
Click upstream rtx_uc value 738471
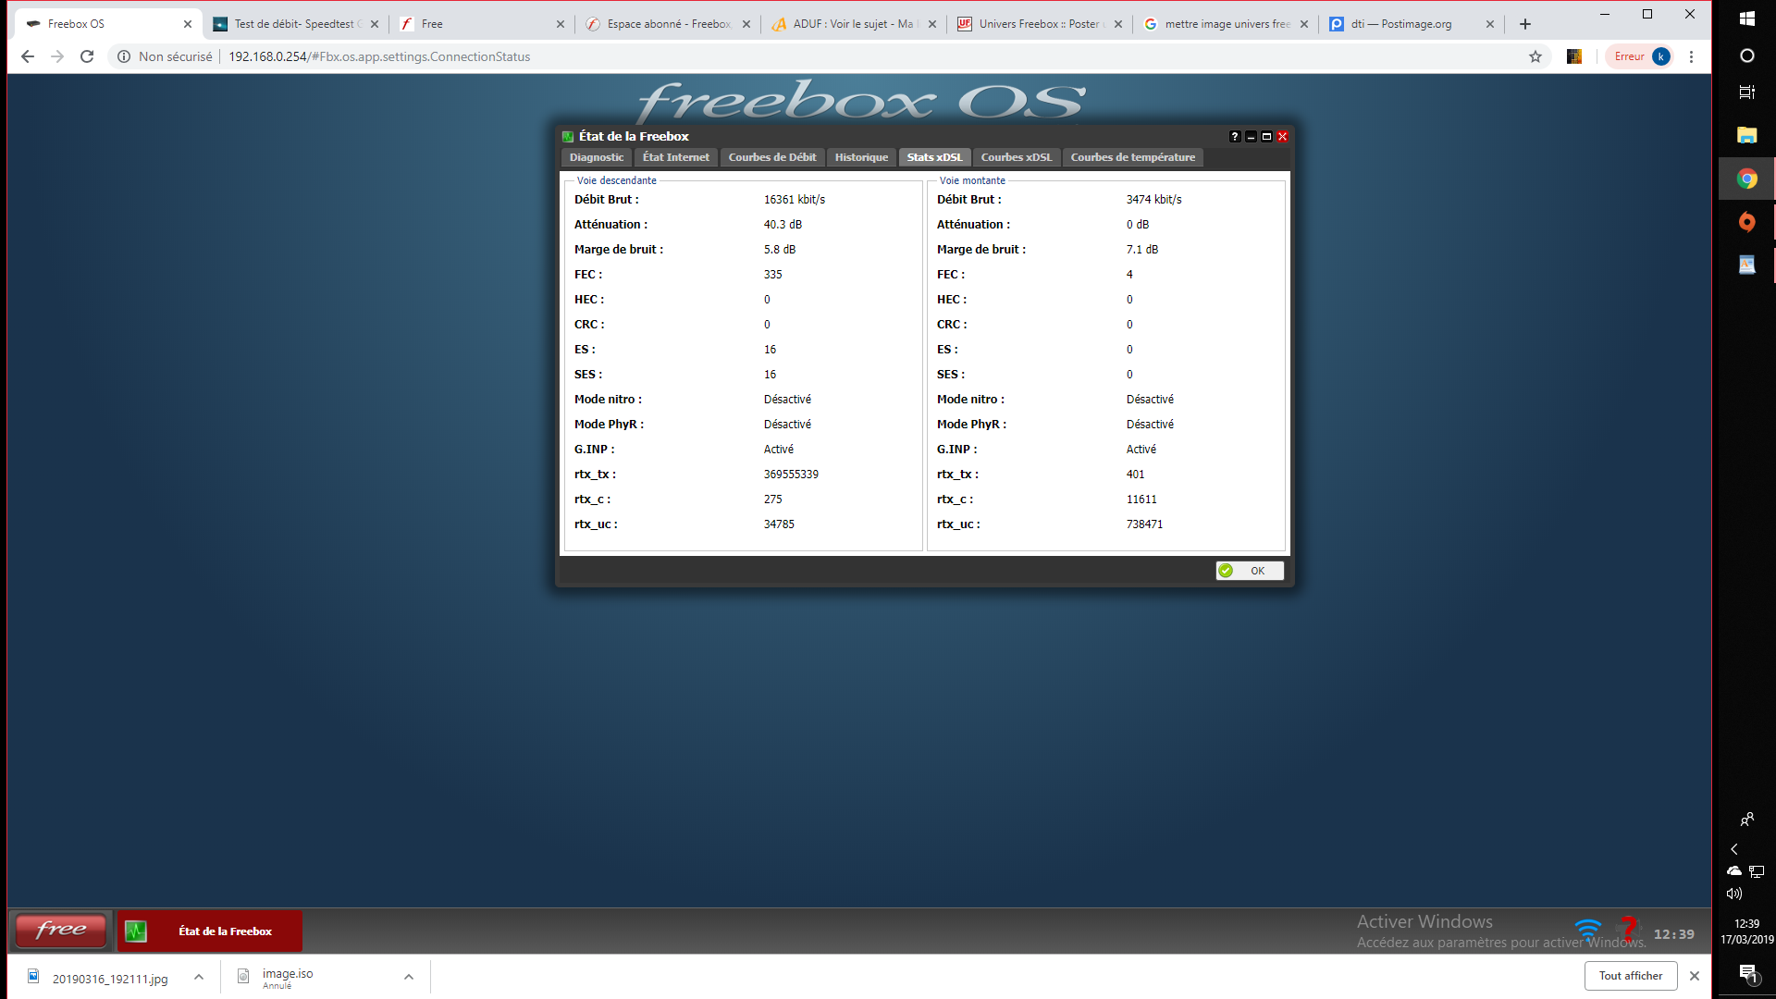point(1144,524)
